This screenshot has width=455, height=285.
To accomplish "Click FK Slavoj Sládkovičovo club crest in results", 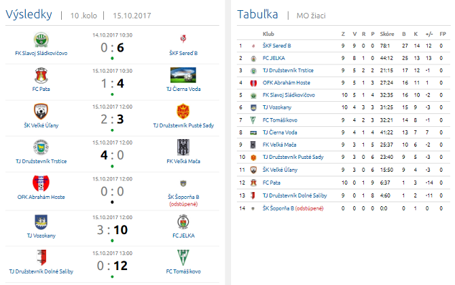I will pyautogui.click(x=41, y=39).
